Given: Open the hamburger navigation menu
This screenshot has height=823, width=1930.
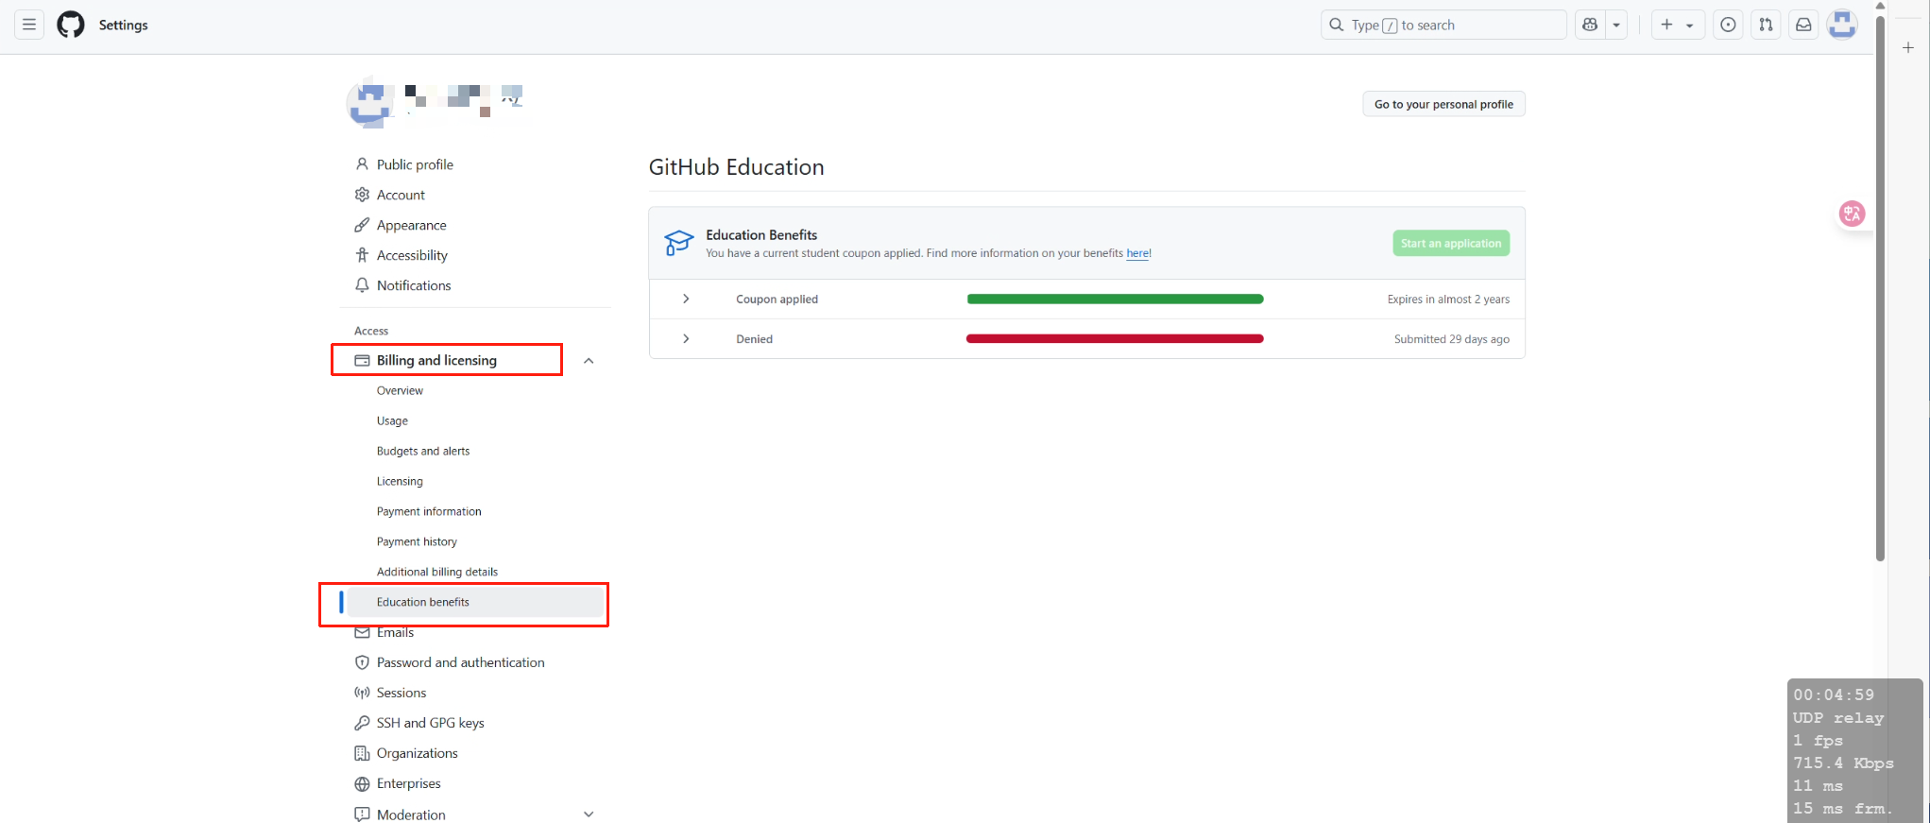Looking at the screenshot, I should pyautogui.click(x=29, y=25).
